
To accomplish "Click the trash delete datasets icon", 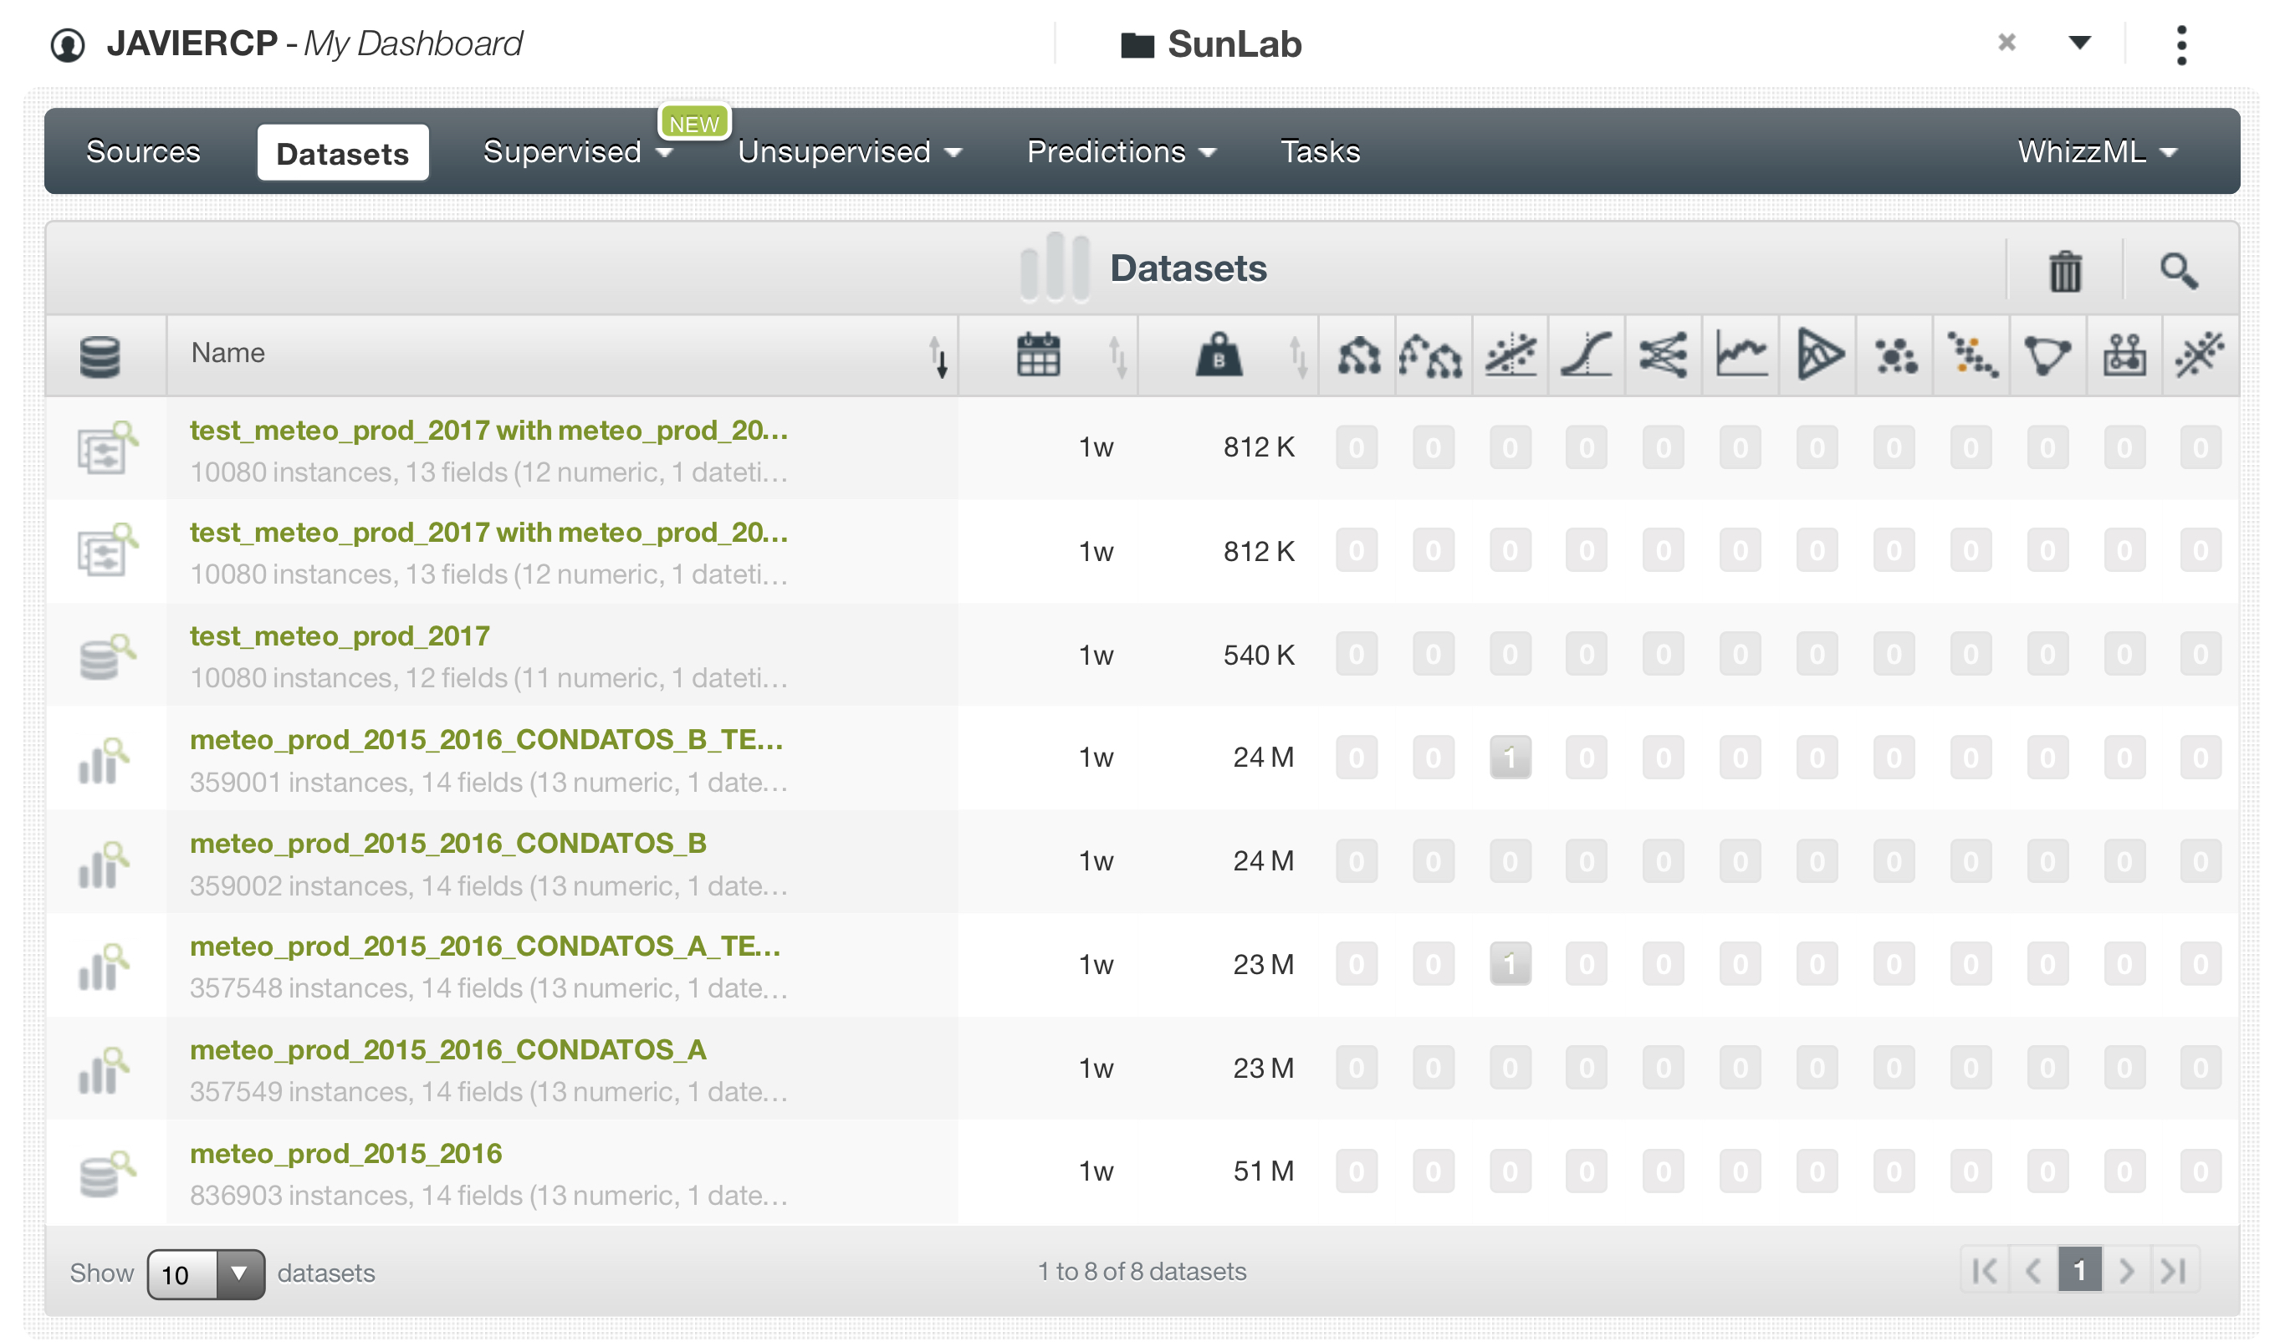I will pos(2065,270).
